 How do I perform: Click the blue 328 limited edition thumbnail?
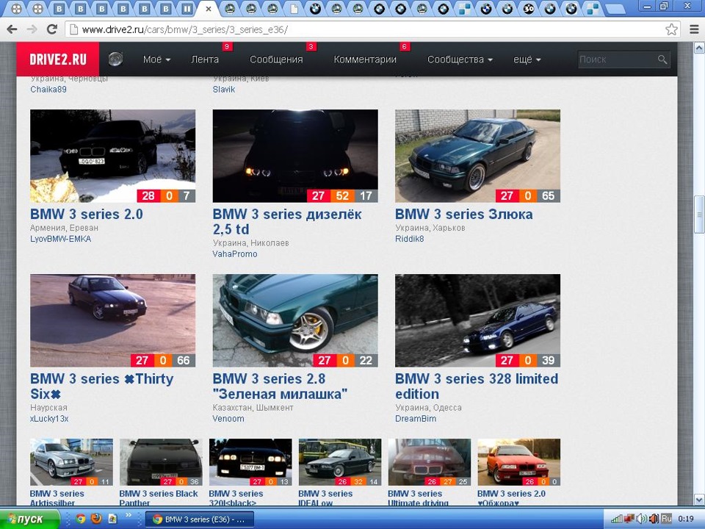[x=477, y=320]
